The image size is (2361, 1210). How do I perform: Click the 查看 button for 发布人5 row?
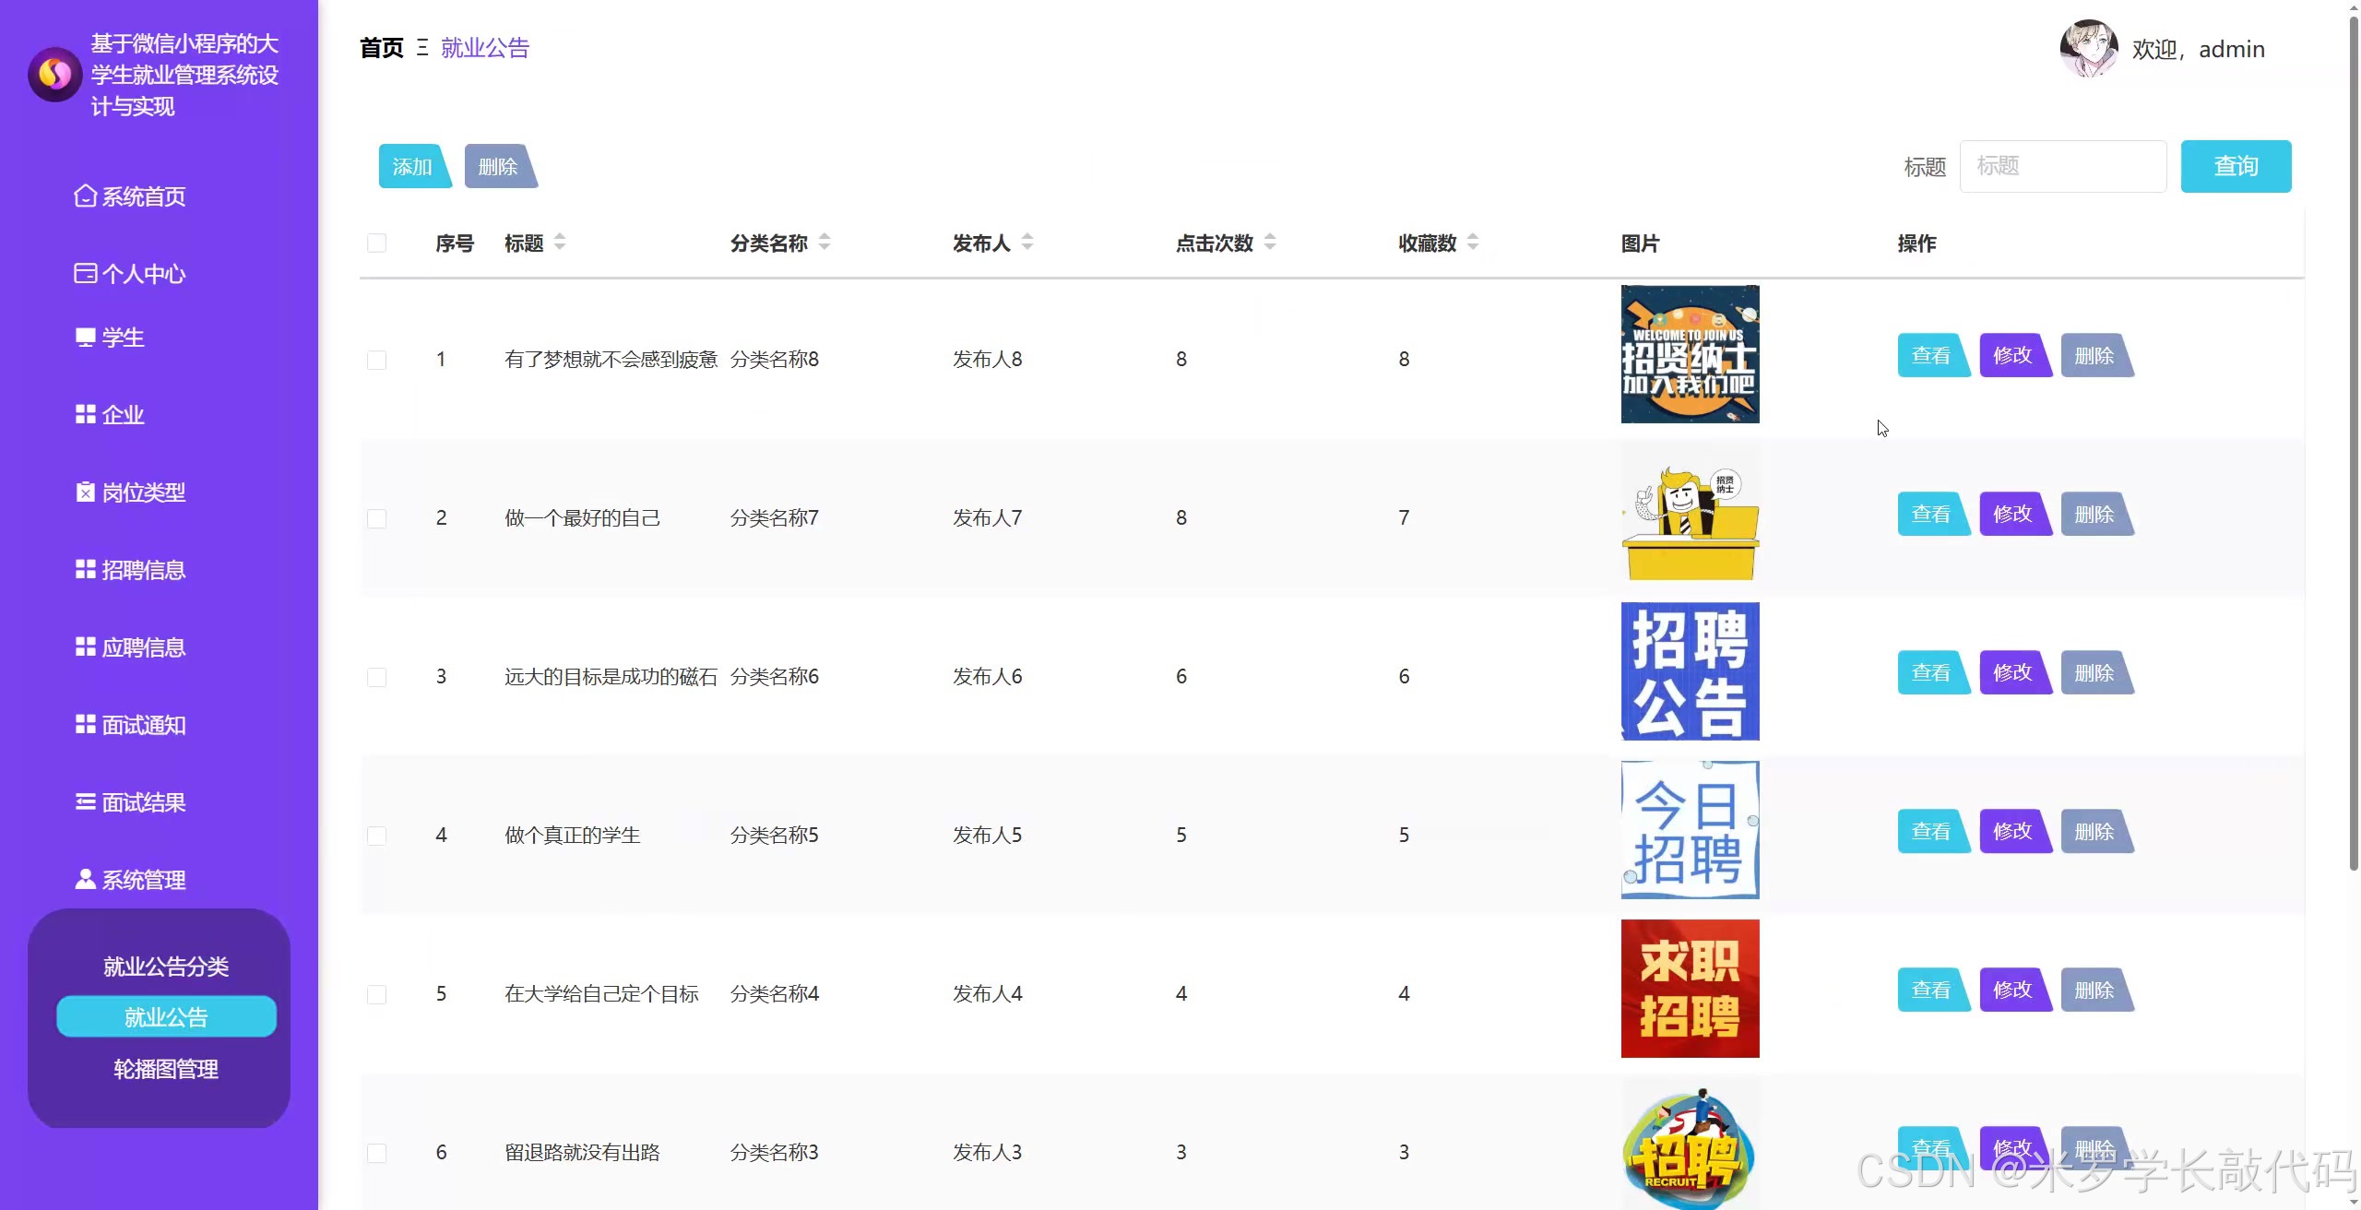[x=1933, y=831]
